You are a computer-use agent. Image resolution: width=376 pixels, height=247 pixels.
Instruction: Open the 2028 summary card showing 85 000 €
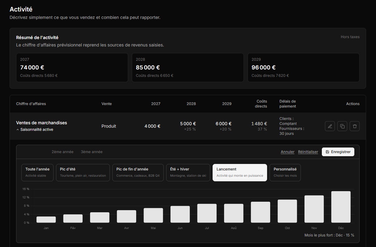point(188,68)
